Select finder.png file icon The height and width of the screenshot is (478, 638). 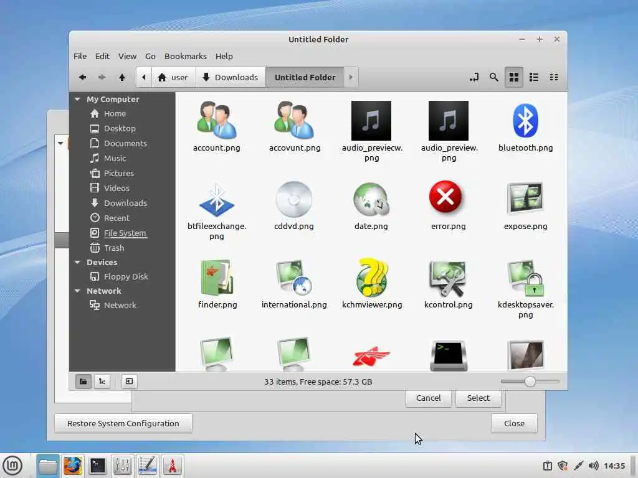tap(217, 278)
